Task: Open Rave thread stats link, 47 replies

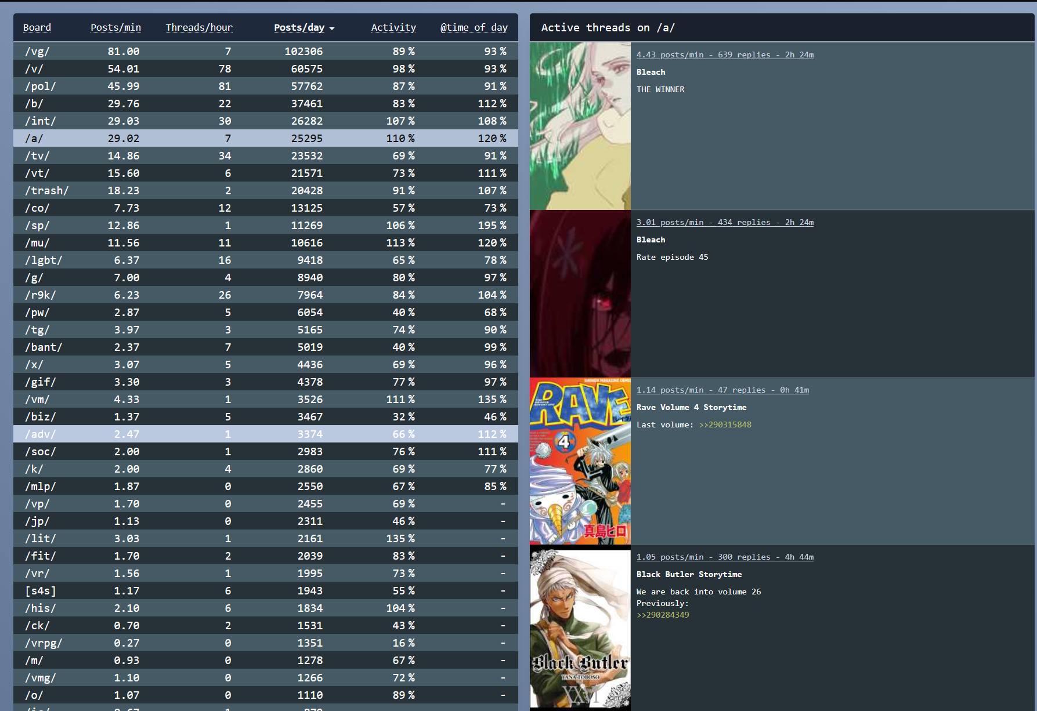Action: pos(722,390)
